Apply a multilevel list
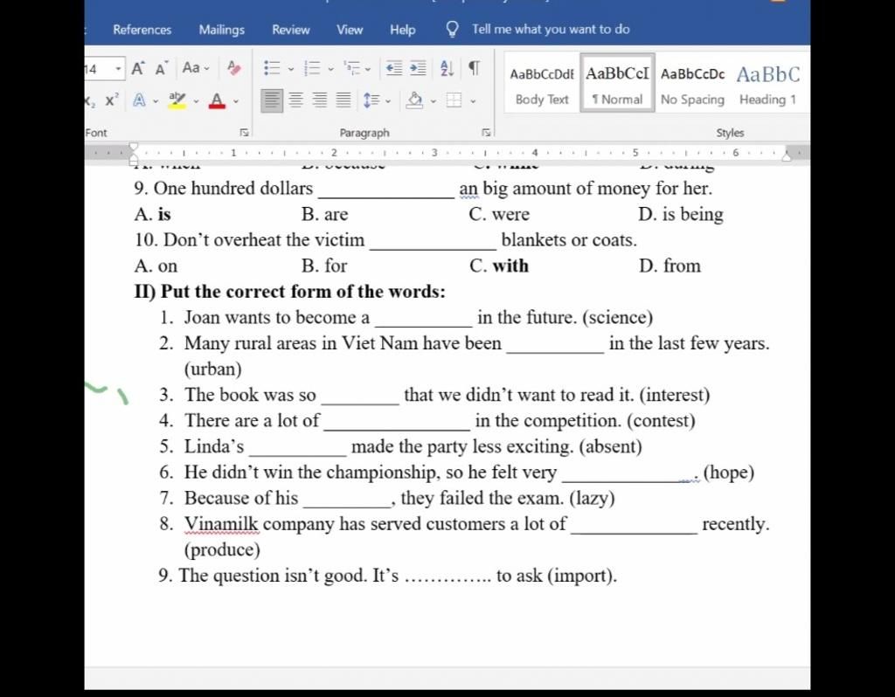895x697 pixels. [x=351, y=68]
